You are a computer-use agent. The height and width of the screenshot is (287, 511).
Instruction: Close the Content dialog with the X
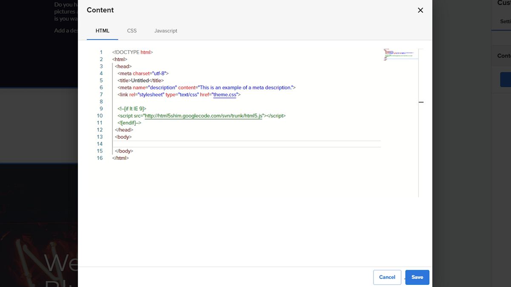point(420,10)
